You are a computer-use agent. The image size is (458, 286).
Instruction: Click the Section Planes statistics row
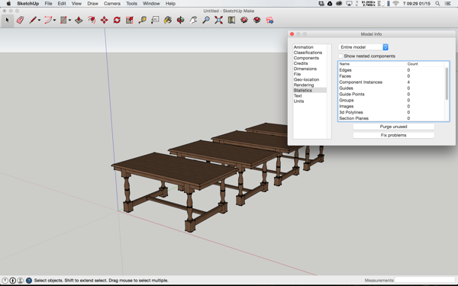coord(392,118)
